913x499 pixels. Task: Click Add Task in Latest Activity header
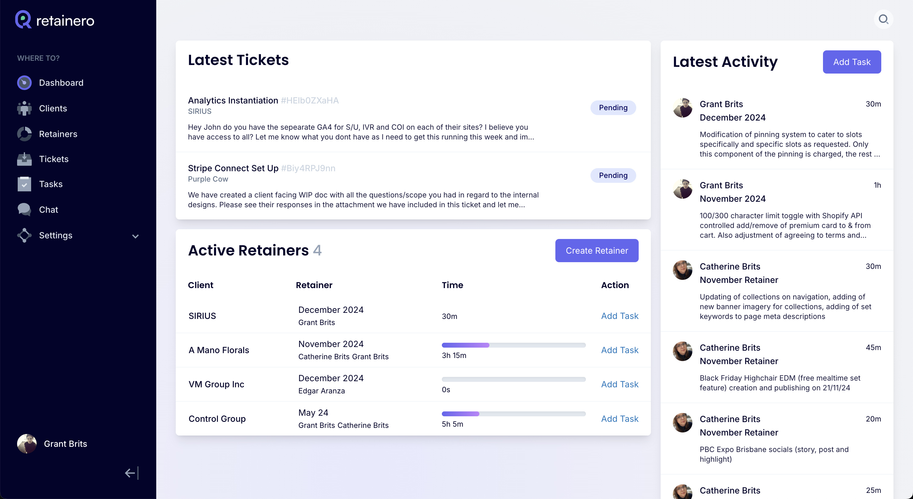coord(851,62)
